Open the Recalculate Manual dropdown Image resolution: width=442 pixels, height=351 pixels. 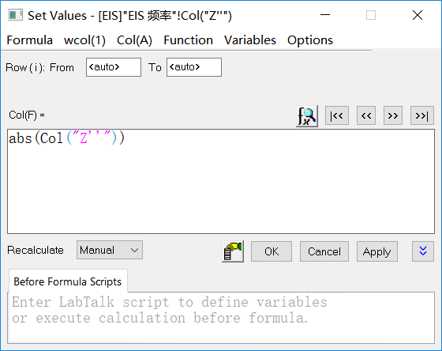[110, 250]
